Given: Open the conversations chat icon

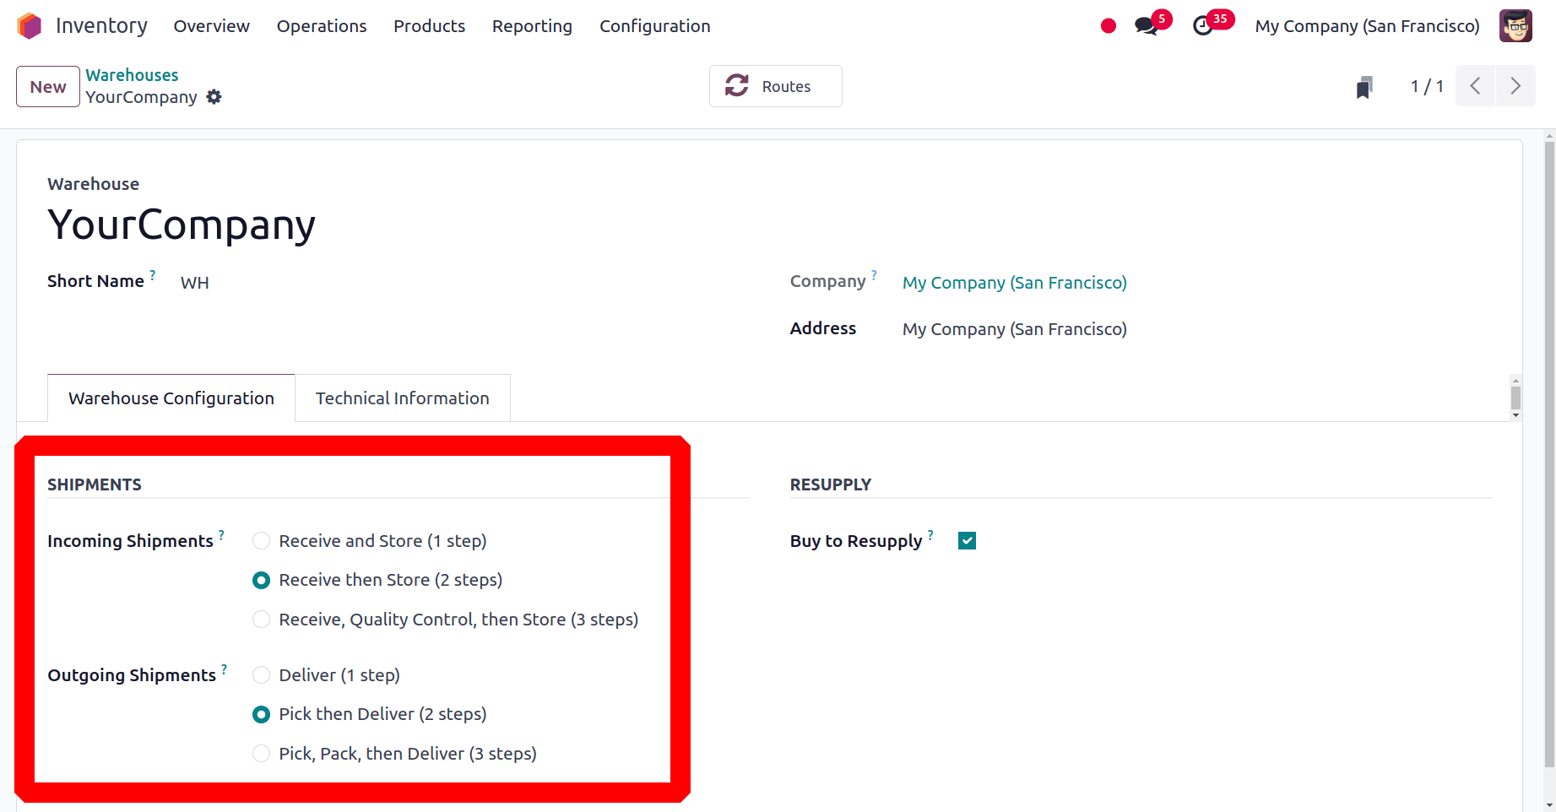Looking at the screenshot, I should click(1146, 26).
